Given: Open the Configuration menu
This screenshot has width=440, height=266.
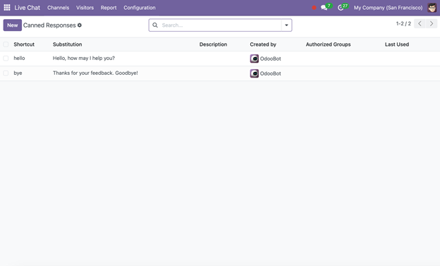Looking at the screenshot, I should tap(140, 8).
